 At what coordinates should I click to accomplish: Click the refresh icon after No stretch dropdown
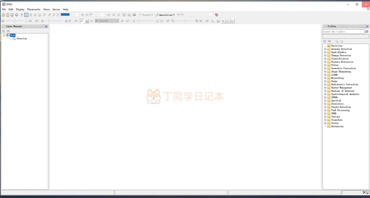tap(122, 21)
